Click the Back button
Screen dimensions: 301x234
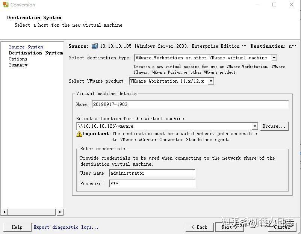pyautogui.click(x=200, y=227)
